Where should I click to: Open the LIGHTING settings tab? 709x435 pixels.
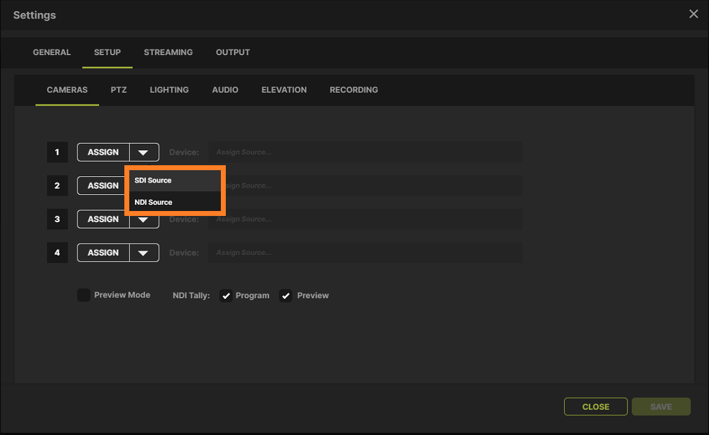(x=169, y=90)
